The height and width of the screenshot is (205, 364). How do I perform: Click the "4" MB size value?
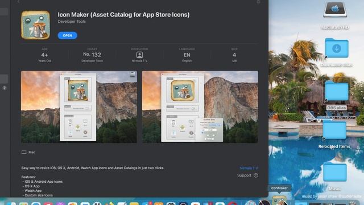pyautogui.click(x=234, y=55)
